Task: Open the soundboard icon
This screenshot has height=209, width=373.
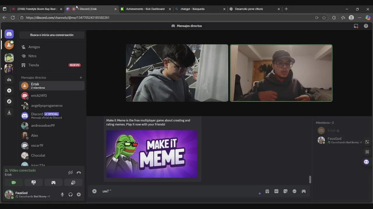Action: tap(73, 182)
